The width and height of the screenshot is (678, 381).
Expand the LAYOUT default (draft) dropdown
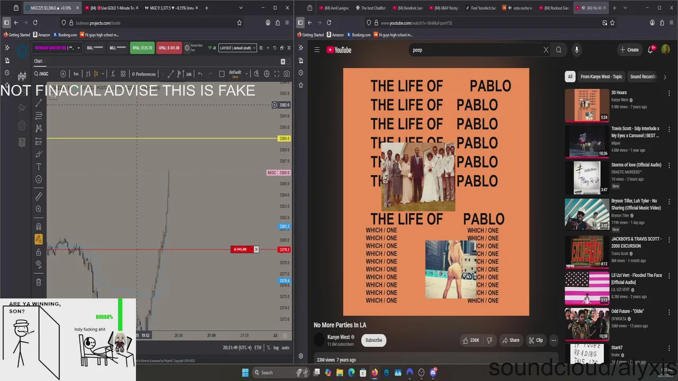pyautogui.click(x=237, y=48)
